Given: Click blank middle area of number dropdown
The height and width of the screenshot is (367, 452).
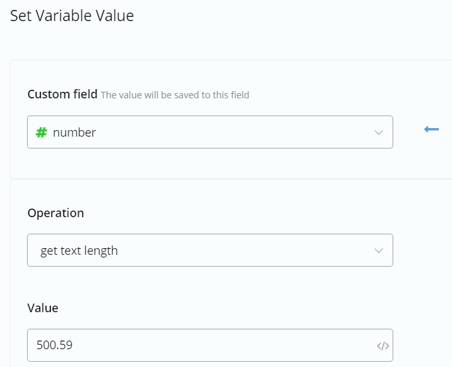Looking at the screenshot, I should pos(231,132).
